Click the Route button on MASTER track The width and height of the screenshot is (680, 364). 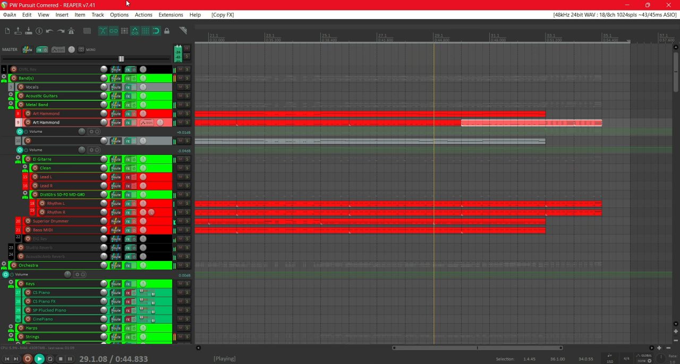coord(27,49)
